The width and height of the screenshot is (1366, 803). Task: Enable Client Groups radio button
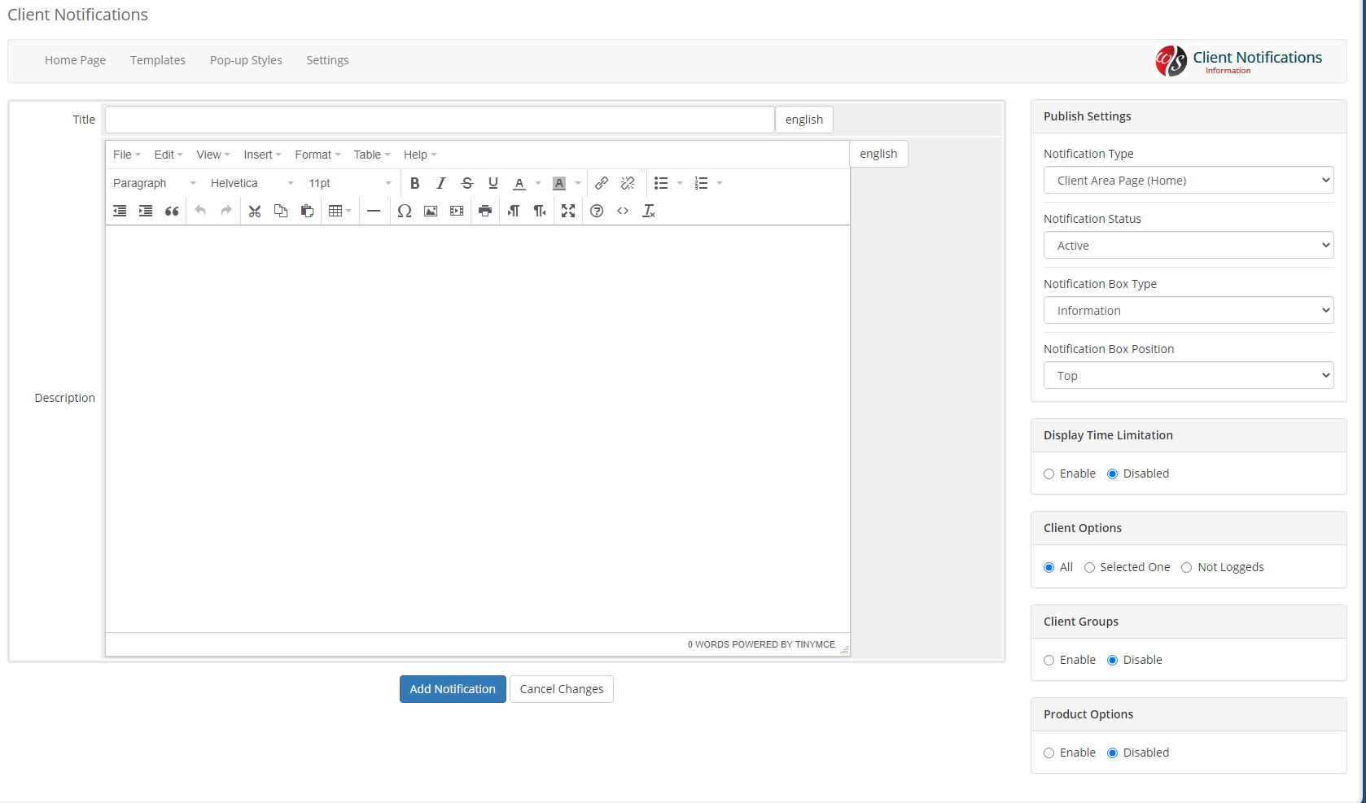1049,661
